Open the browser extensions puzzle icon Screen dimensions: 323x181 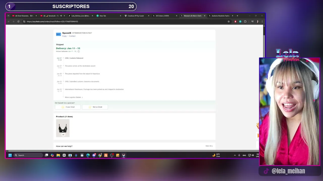(x=245, y=22)
